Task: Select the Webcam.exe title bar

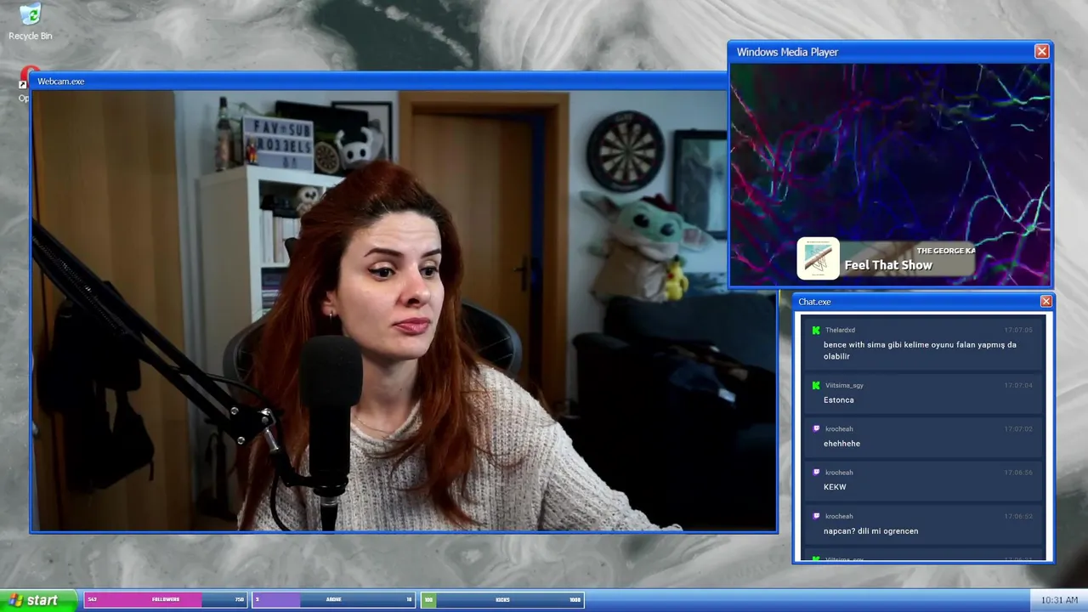Action: 378,81
